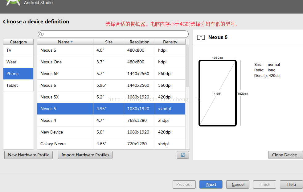Click the Help button
The height and width of the screenshot is (192, 303).
[x=291, y=185]
